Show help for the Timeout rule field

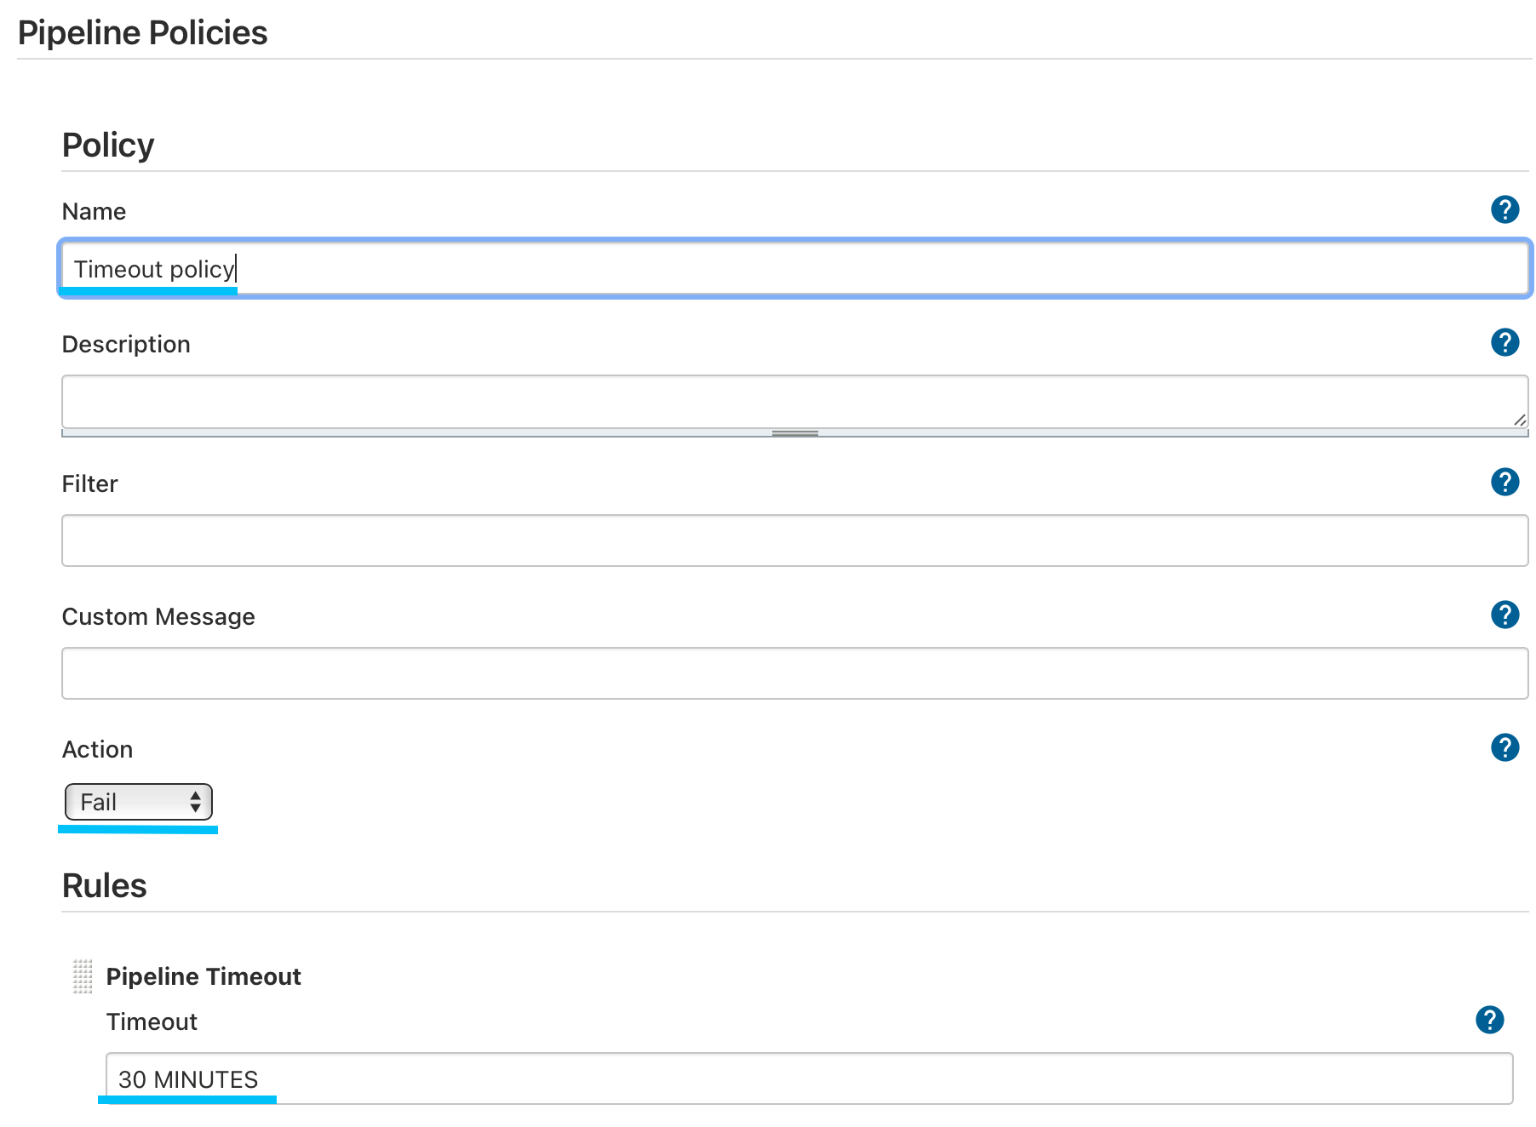click(x=1489, y=1020)
